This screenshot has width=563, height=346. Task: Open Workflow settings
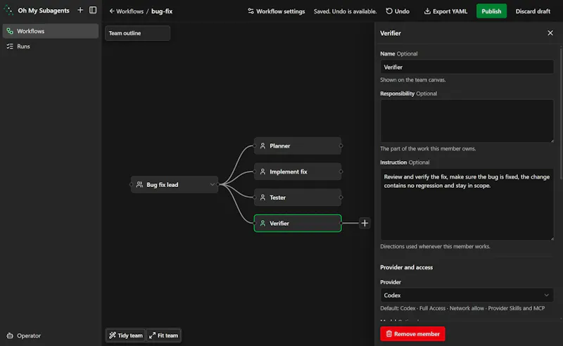coord(276,11)
